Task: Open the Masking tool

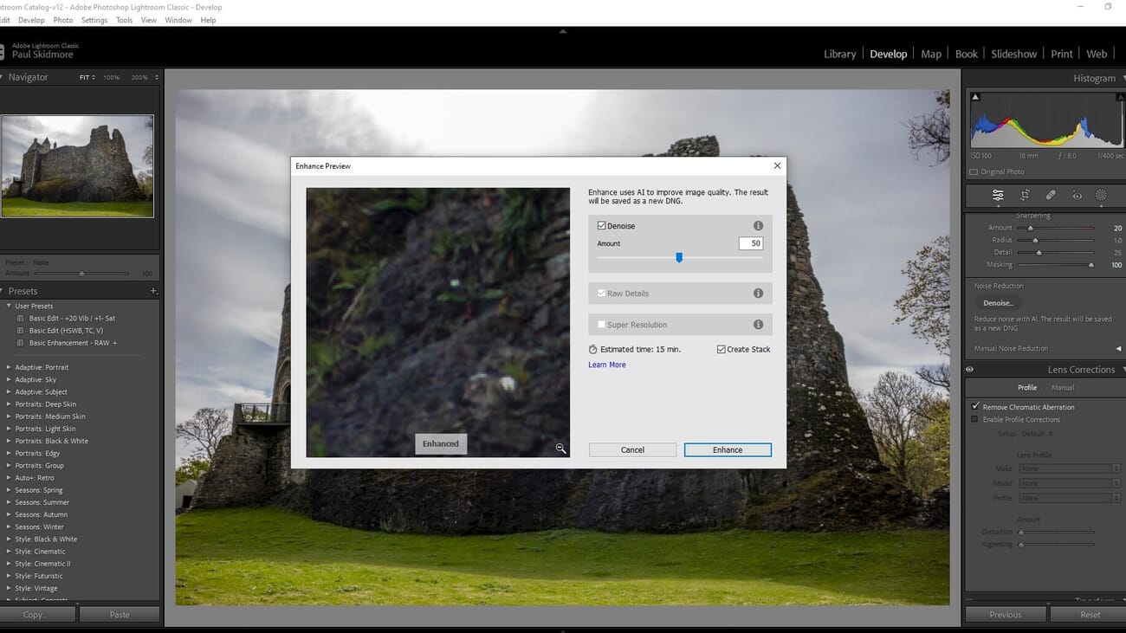Action: (1101, 196)
